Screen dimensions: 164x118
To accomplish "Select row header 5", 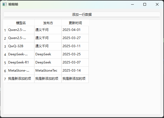I will click(5, 63).
